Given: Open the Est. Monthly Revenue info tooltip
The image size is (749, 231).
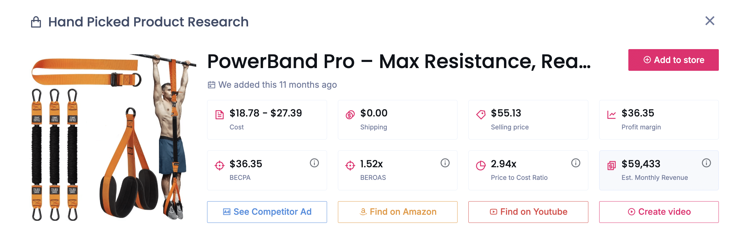Looking at the screenshot, I should [x=706, y=163].
